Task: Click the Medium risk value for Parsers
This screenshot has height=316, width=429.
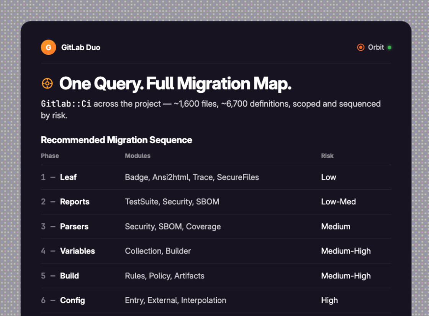Action: (336, 226)
